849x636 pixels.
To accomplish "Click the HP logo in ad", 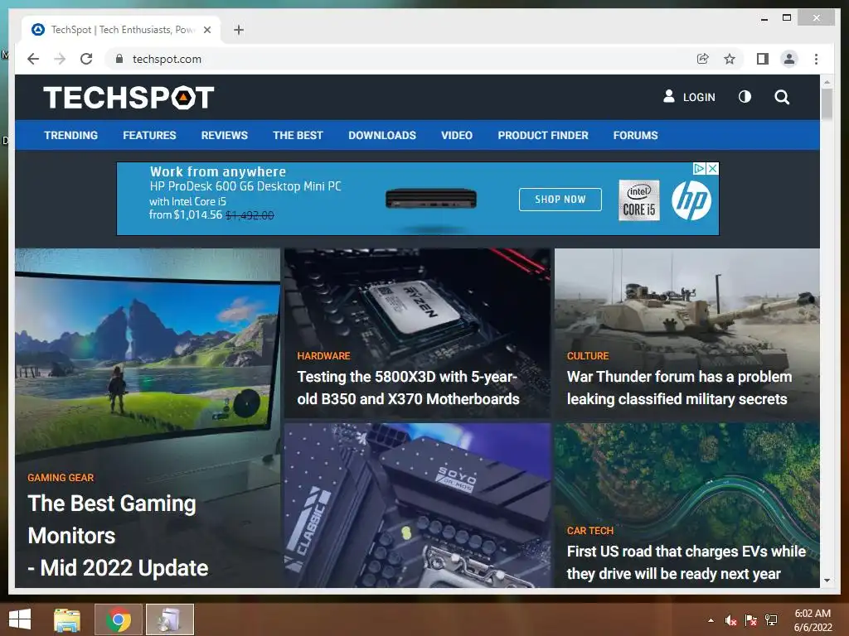I will [691, 200].
